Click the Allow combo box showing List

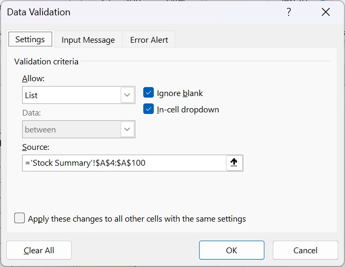72,96
